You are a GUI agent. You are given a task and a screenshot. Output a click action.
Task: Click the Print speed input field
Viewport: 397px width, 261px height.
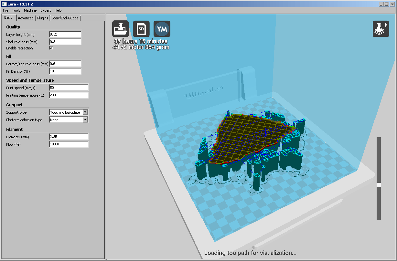(x=69, y=88)
